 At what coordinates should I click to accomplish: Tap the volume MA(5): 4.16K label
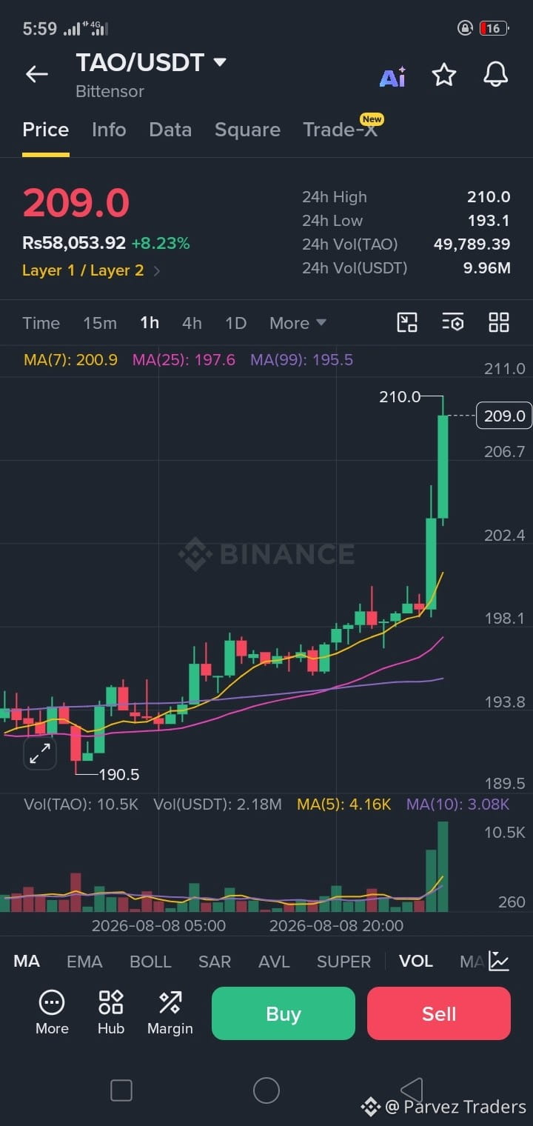tap(343, 804)
